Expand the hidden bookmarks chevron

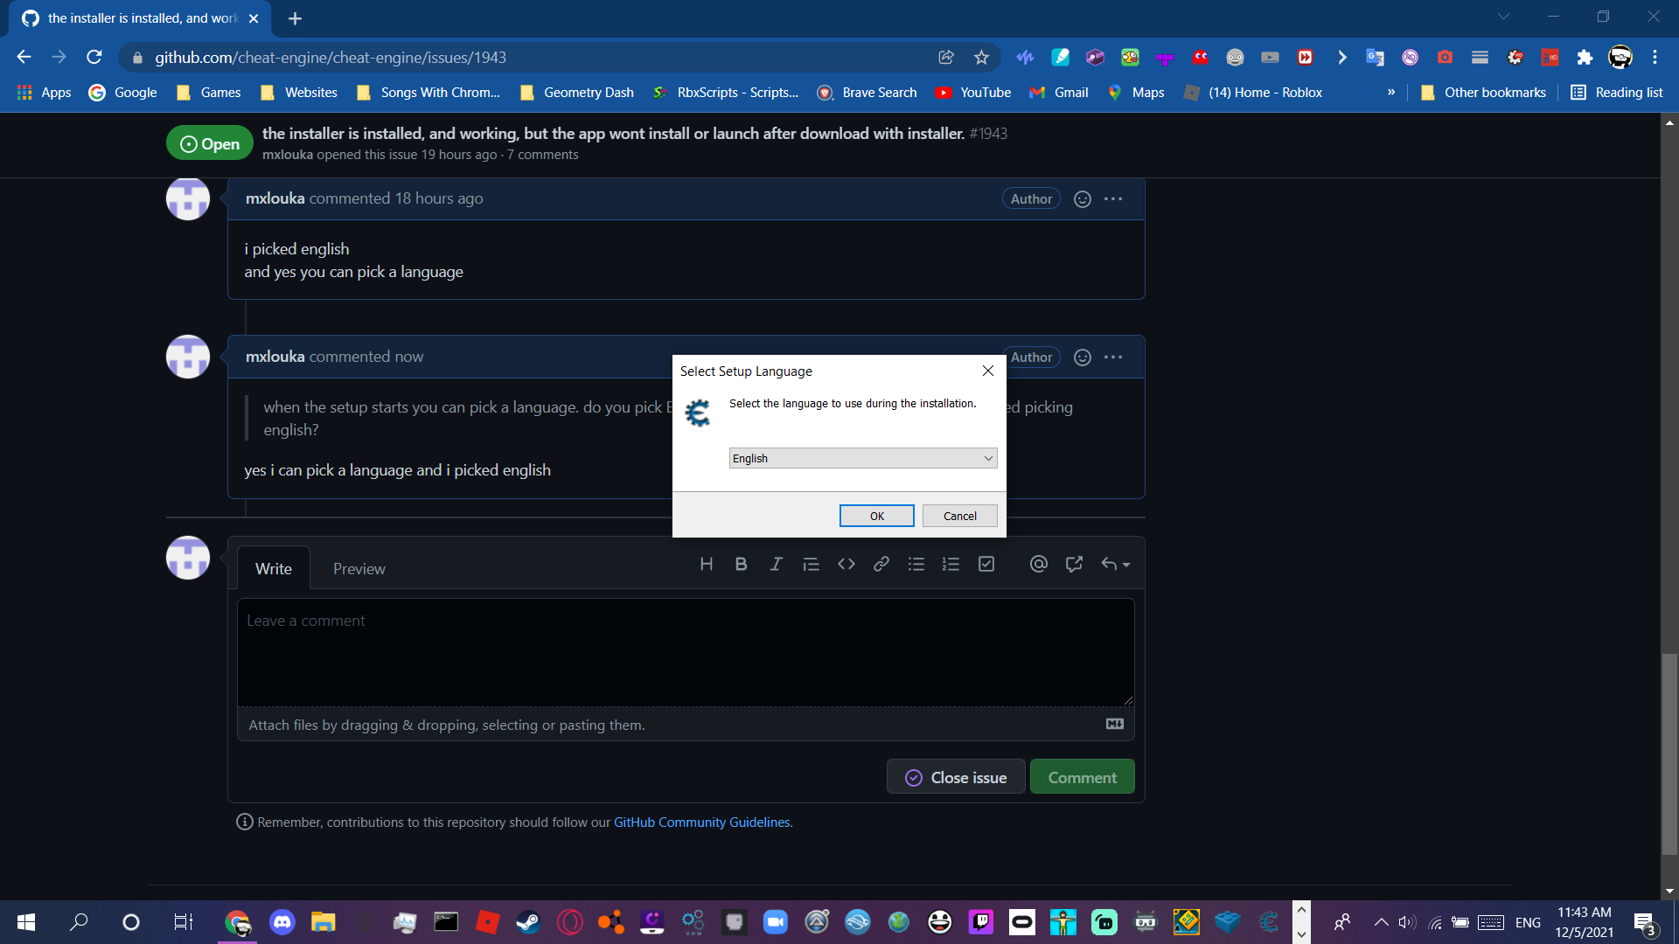1390,92
